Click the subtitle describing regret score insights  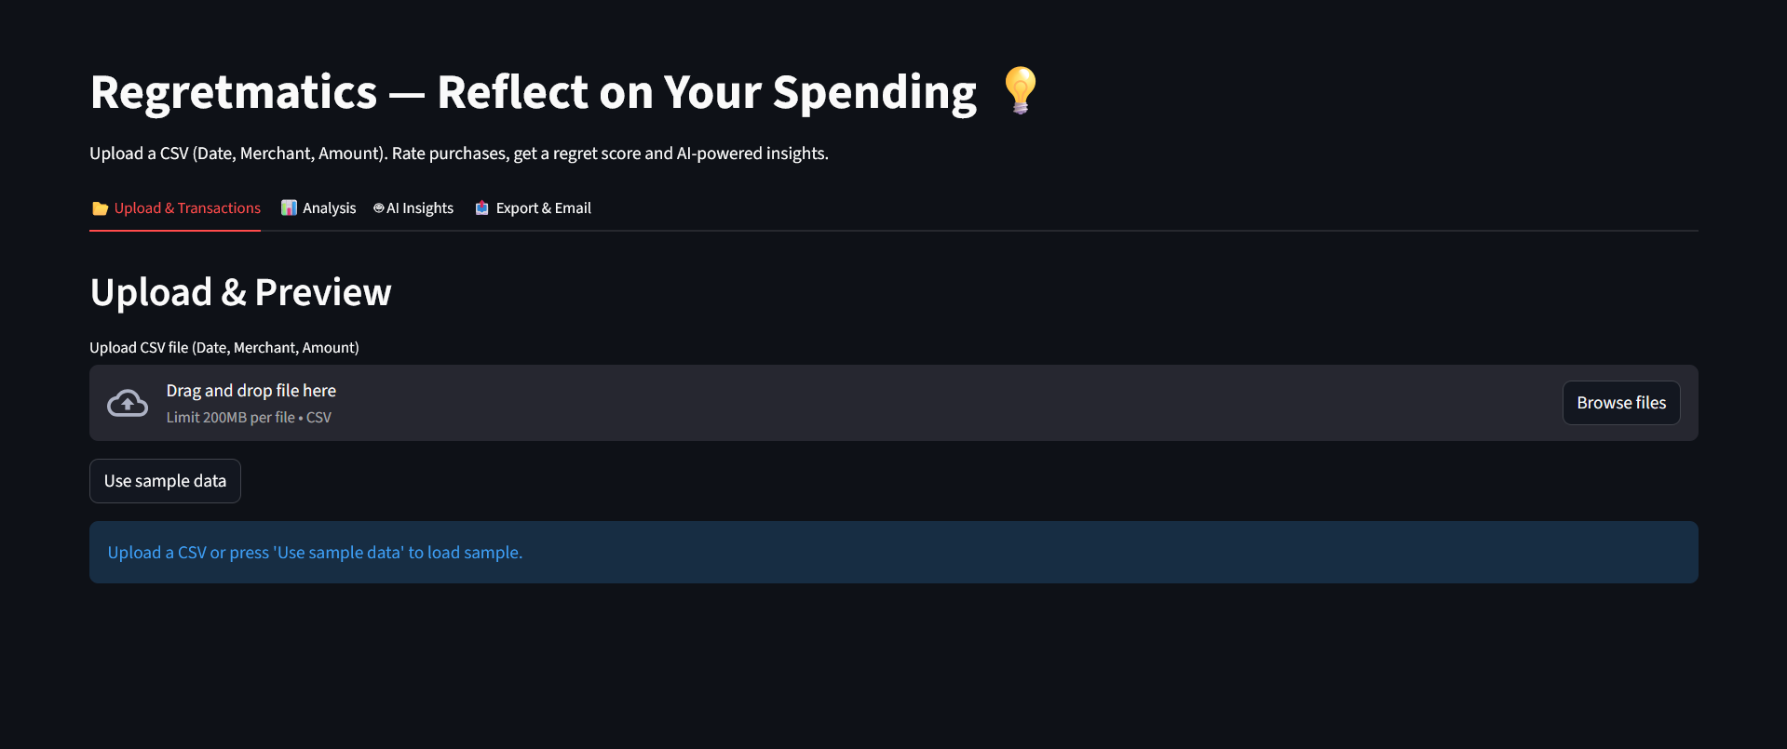[458, 154]
